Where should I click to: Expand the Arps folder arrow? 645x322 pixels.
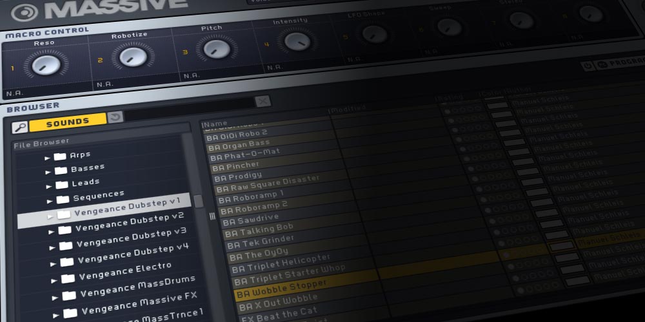pos(47,158)
